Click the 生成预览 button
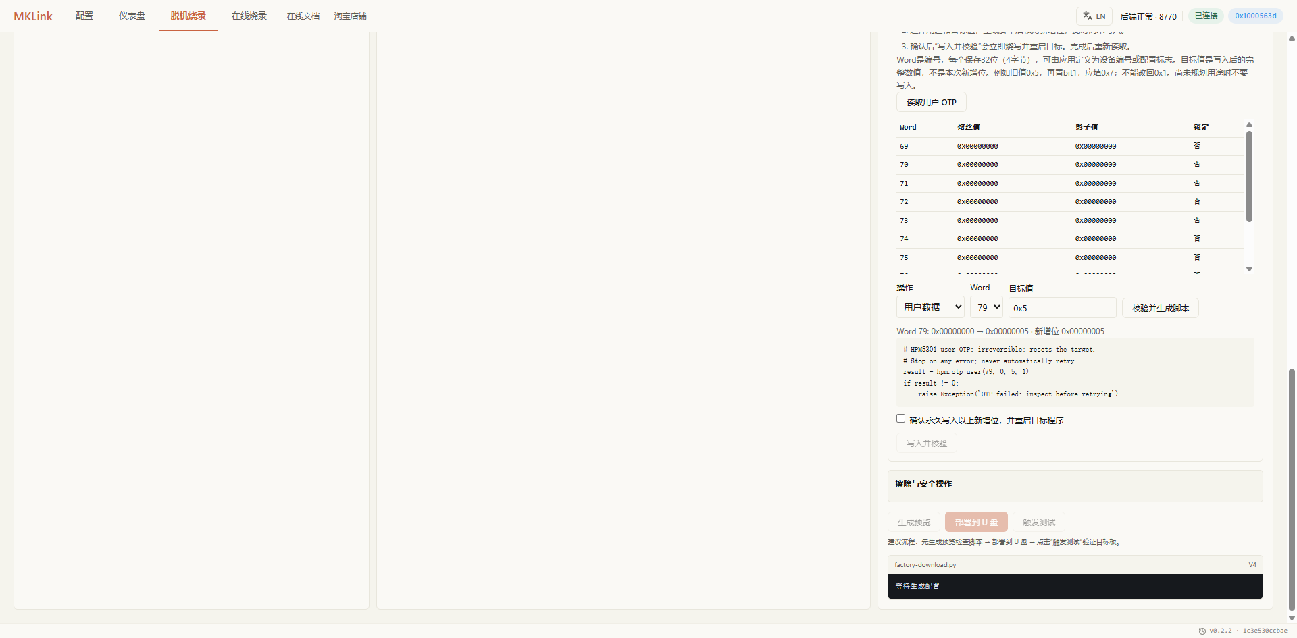This screenshot has height=638, width=1297. coord(914,523)
